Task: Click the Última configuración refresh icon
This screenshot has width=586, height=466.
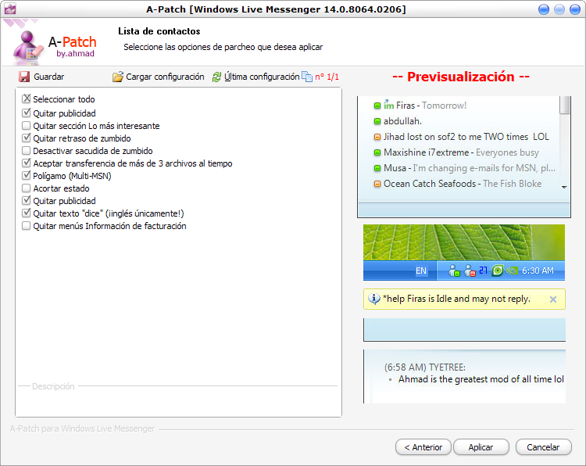Action: (x=217, y=77)
